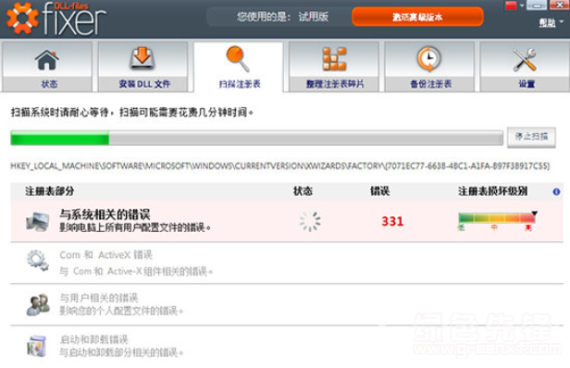Click the users icon for user errors
570x368 pixels.
pyautogui.click(x=38, y=304)
